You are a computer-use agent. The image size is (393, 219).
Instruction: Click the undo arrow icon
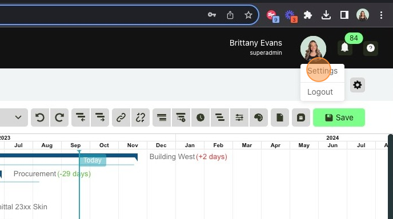pos(40,117)
